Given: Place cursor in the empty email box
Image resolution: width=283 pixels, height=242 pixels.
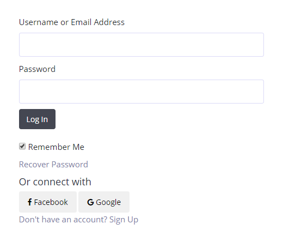Looking at the screenshot, I should click(x=141, y=45).
